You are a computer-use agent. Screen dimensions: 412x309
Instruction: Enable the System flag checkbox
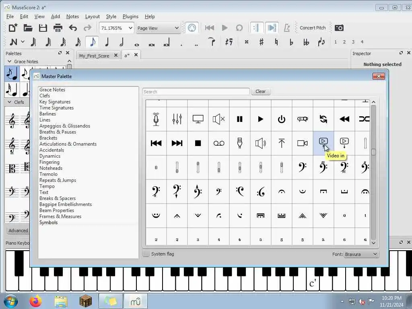pyautogui.click(x=146, y=254)
